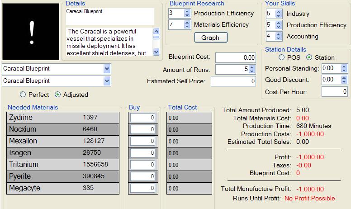Image resolution: width=351 pixels, height=209 pixels.
Task: Increase the Industry skill level
Action: 278,12
